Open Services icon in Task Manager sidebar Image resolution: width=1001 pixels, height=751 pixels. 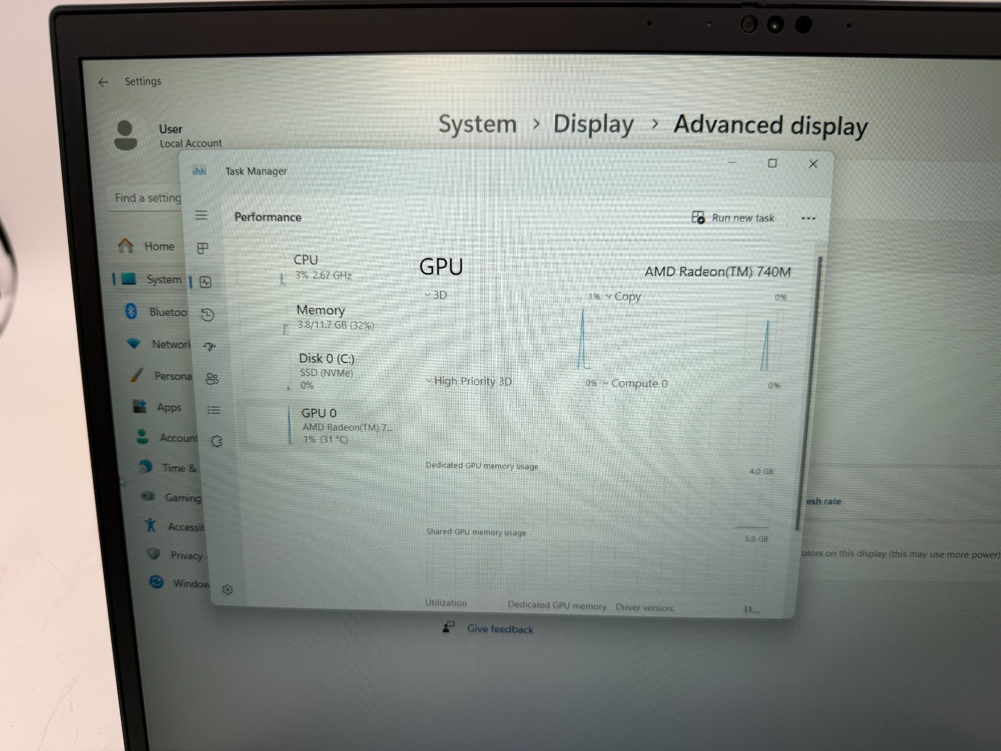tap(216, 441)
